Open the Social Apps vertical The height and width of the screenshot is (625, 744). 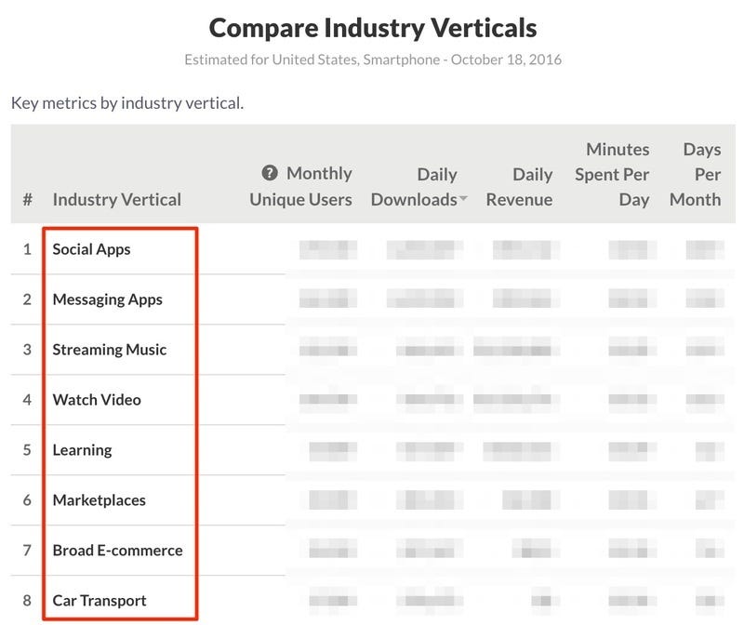(x=91, y=249)
